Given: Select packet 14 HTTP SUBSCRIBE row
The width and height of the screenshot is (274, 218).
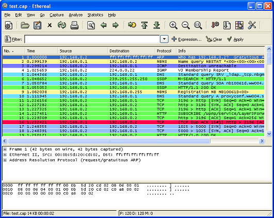Looking at the screenshot, I should (x=134, y=113).
